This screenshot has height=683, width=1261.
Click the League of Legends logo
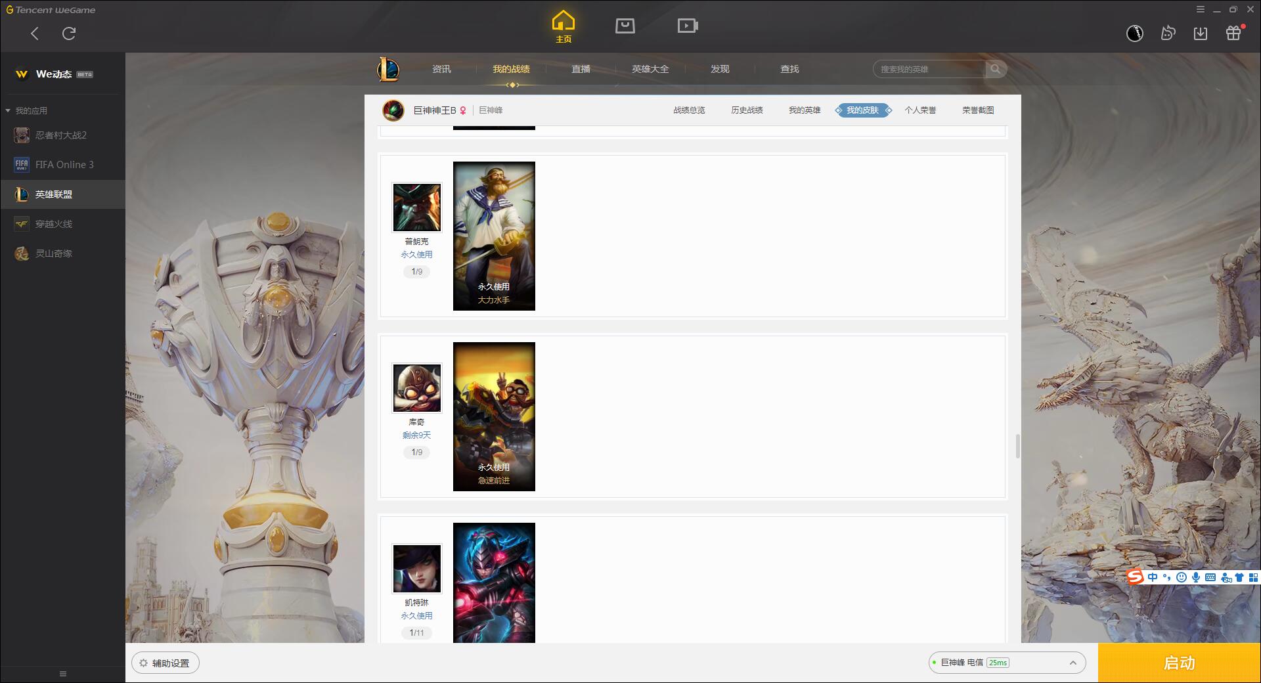click(x=388, y=69)
